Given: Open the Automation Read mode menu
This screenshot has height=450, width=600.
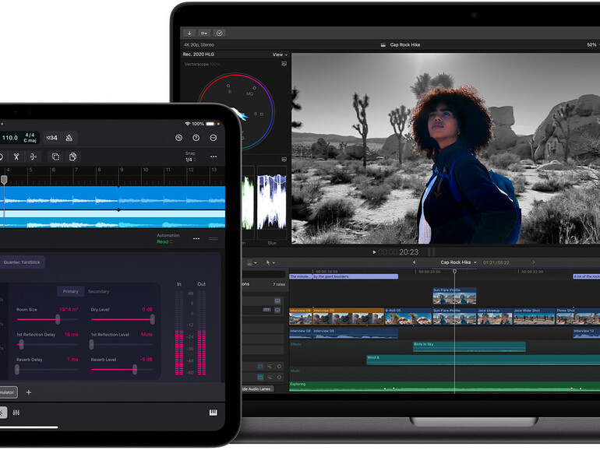Looking at the screenshot, I should pyautogui.click(x=164, y=241).
